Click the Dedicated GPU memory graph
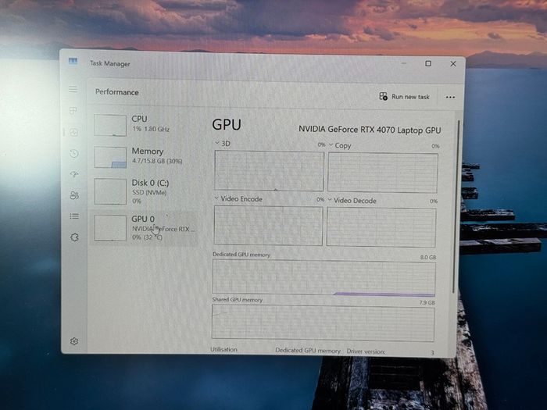Image resolution: width=547 pixels, height=410 pixels. pos(324,278)
